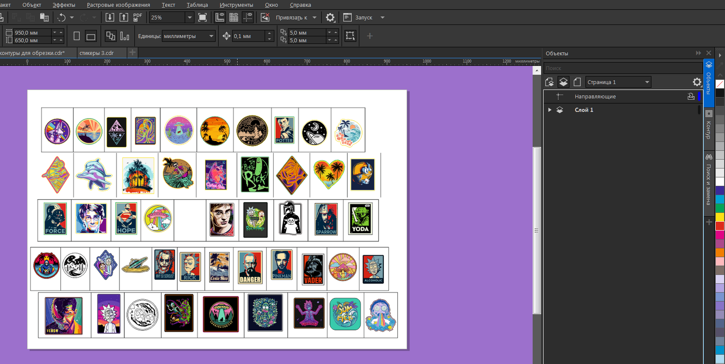
Task: Open the Таблица menu
Action: [197, 5]
